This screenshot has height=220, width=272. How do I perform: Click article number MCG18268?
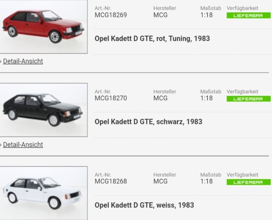click(111, 181)
